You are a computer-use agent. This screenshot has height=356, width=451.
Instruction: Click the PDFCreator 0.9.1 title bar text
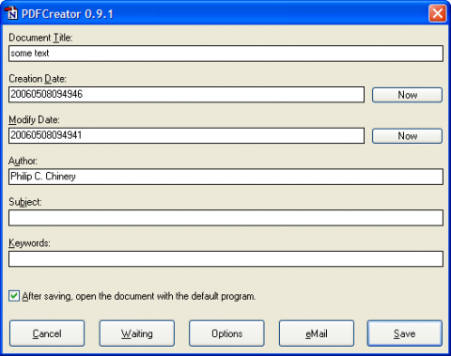[68, 14]
